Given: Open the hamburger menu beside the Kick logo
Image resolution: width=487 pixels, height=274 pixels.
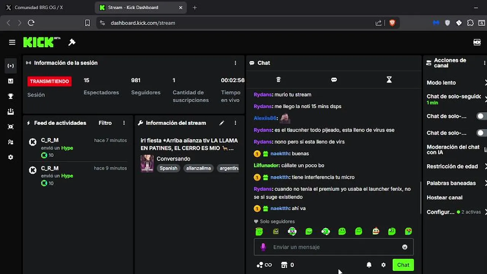Looking at the screenshot, I should coord(12,42).
